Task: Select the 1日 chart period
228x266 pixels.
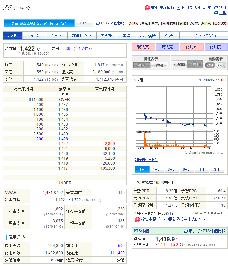Action: point(142,169)
